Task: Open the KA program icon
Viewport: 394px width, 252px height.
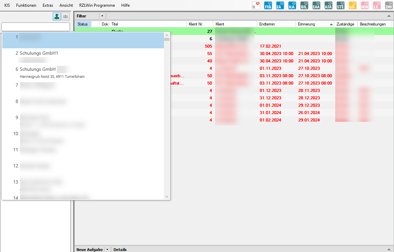Action: coord(292,6)
